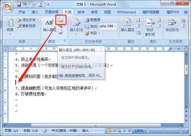The height and width of the screenshot is (136, 191).
Task: Click previous page double arrow
Action: 186,111
